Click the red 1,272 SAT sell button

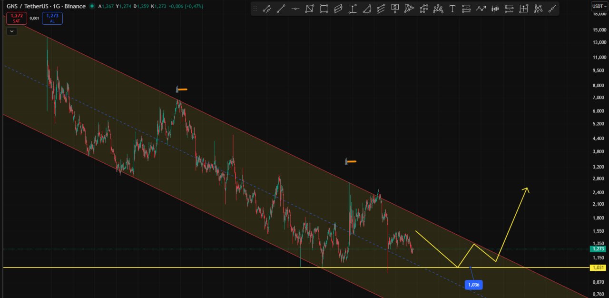(16, 18)
